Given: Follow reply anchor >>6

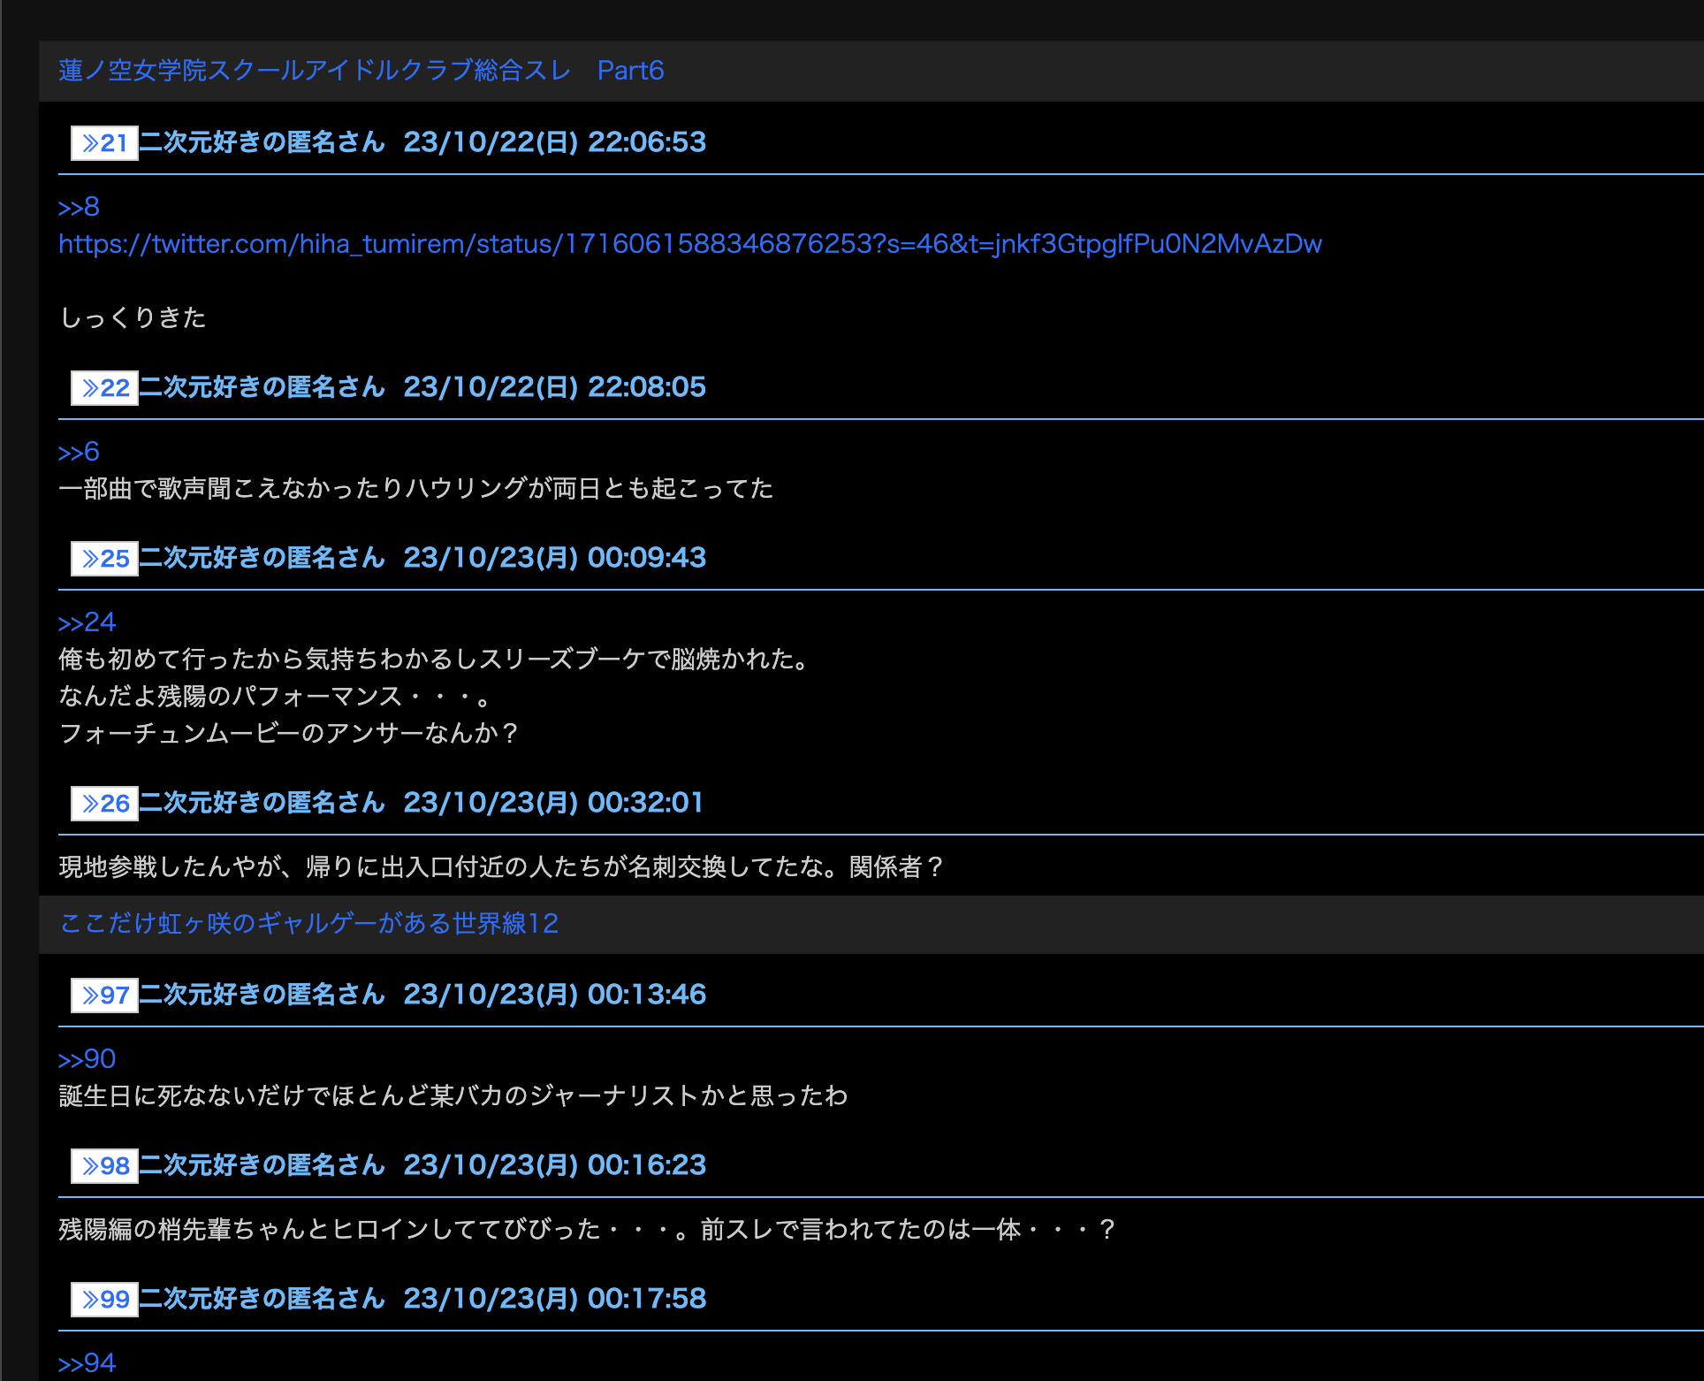Looking at the screenshot, I should click(x=79, y=453).
